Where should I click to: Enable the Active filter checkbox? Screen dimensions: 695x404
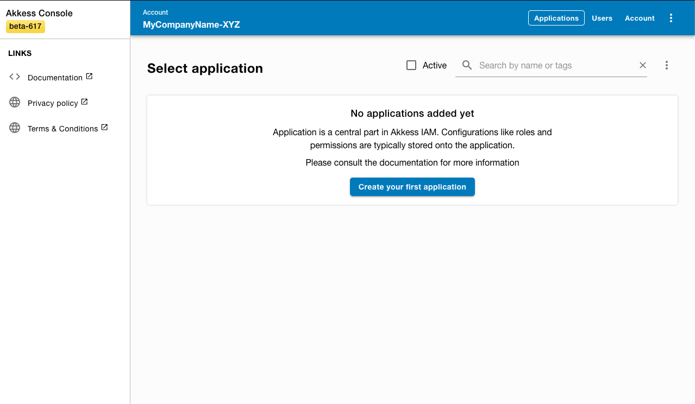(411, 65)
